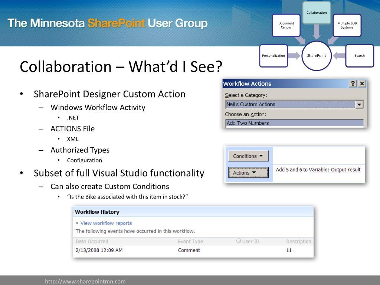This screenshot has width=380, height=285.
Task: Click the bullet icon before View workflow reports
Action: 77,223
